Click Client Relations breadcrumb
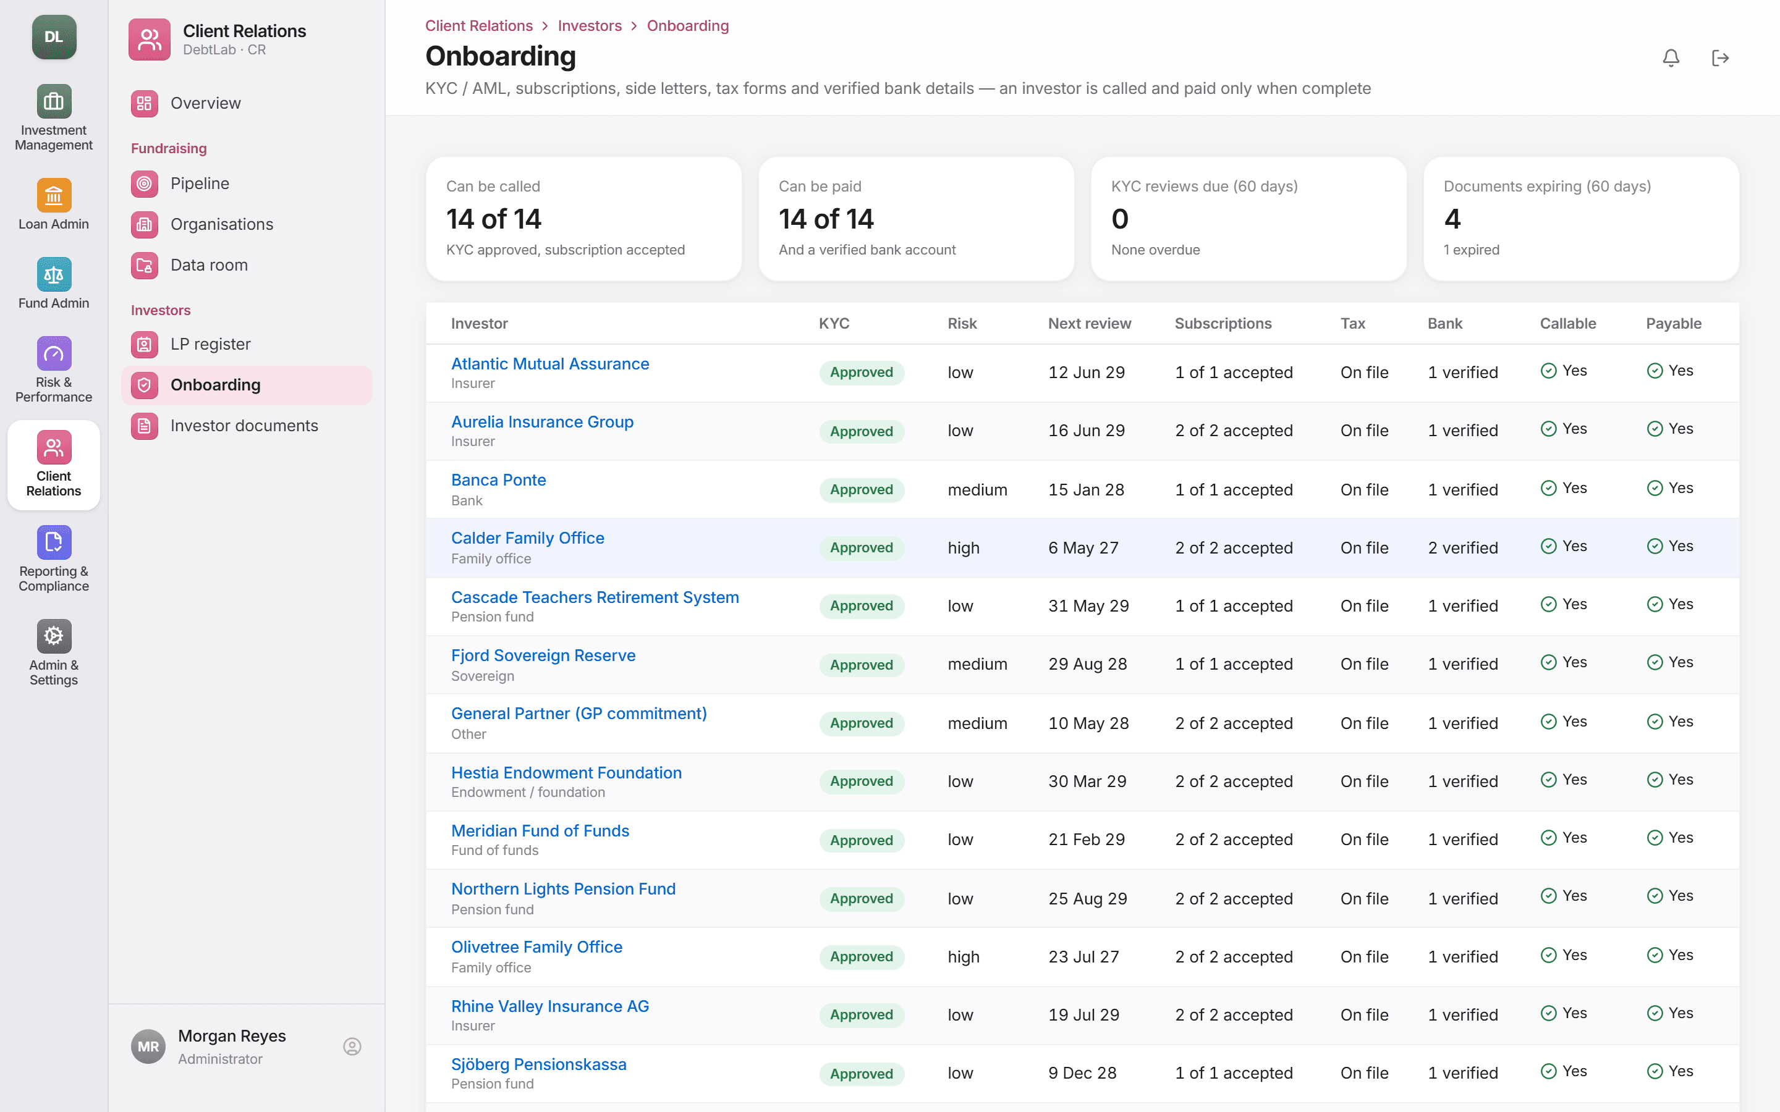The height and width of the screenshot is (1112, 1780). (479, 26)
